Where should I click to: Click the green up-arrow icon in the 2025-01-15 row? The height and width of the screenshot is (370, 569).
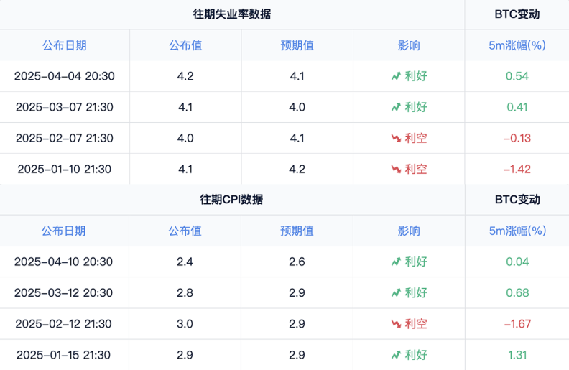pos(395,354)
